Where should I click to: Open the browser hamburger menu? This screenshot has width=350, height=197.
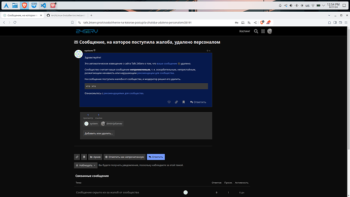click(x=346, y=22)
